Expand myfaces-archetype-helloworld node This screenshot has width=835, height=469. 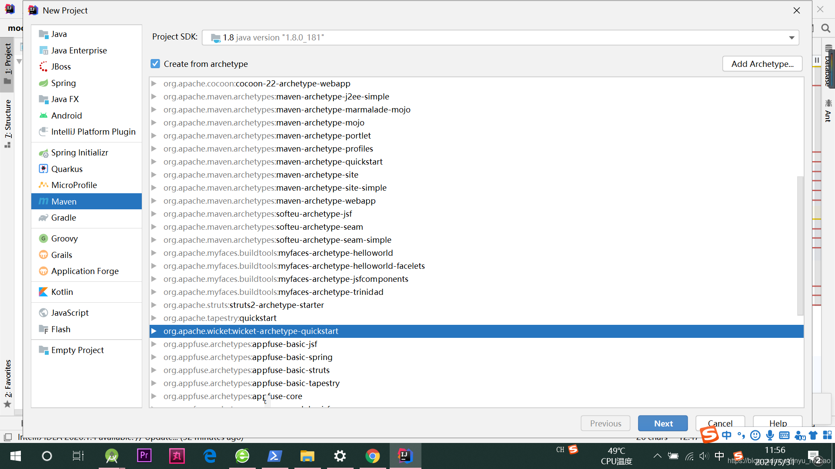[154, 253]
